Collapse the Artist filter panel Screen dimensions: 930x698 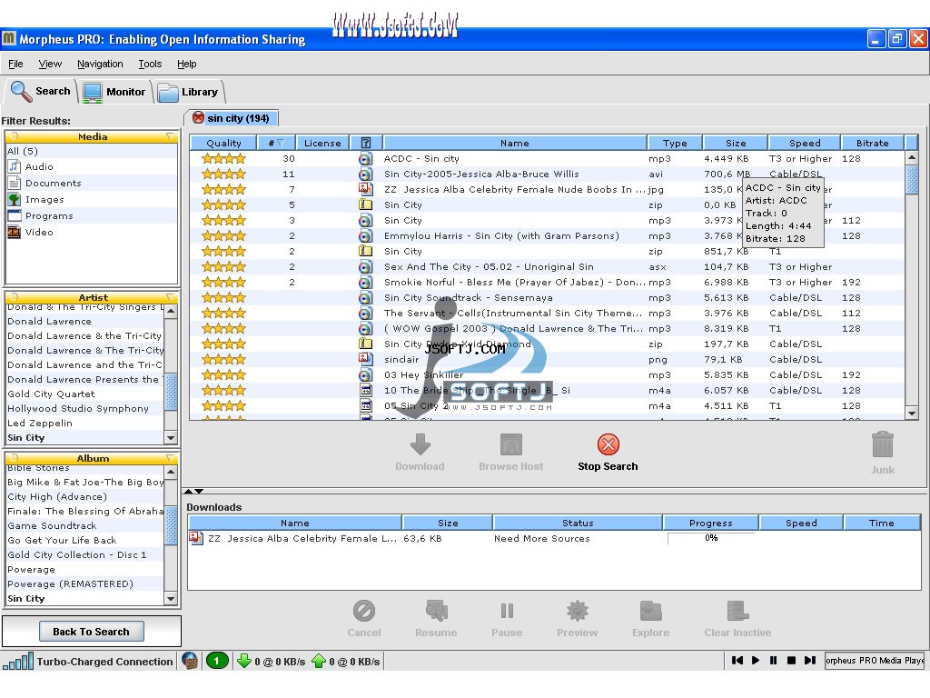coord(170,297)
